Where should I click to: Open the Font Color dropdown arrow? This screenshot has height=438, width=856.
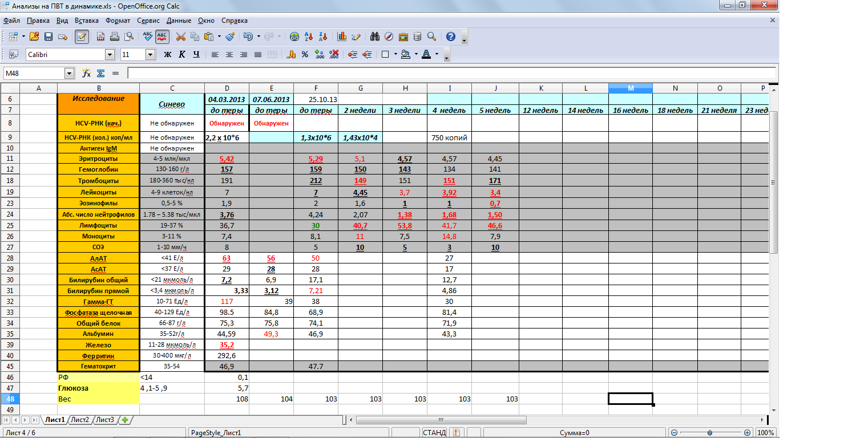tap(437, 54)
